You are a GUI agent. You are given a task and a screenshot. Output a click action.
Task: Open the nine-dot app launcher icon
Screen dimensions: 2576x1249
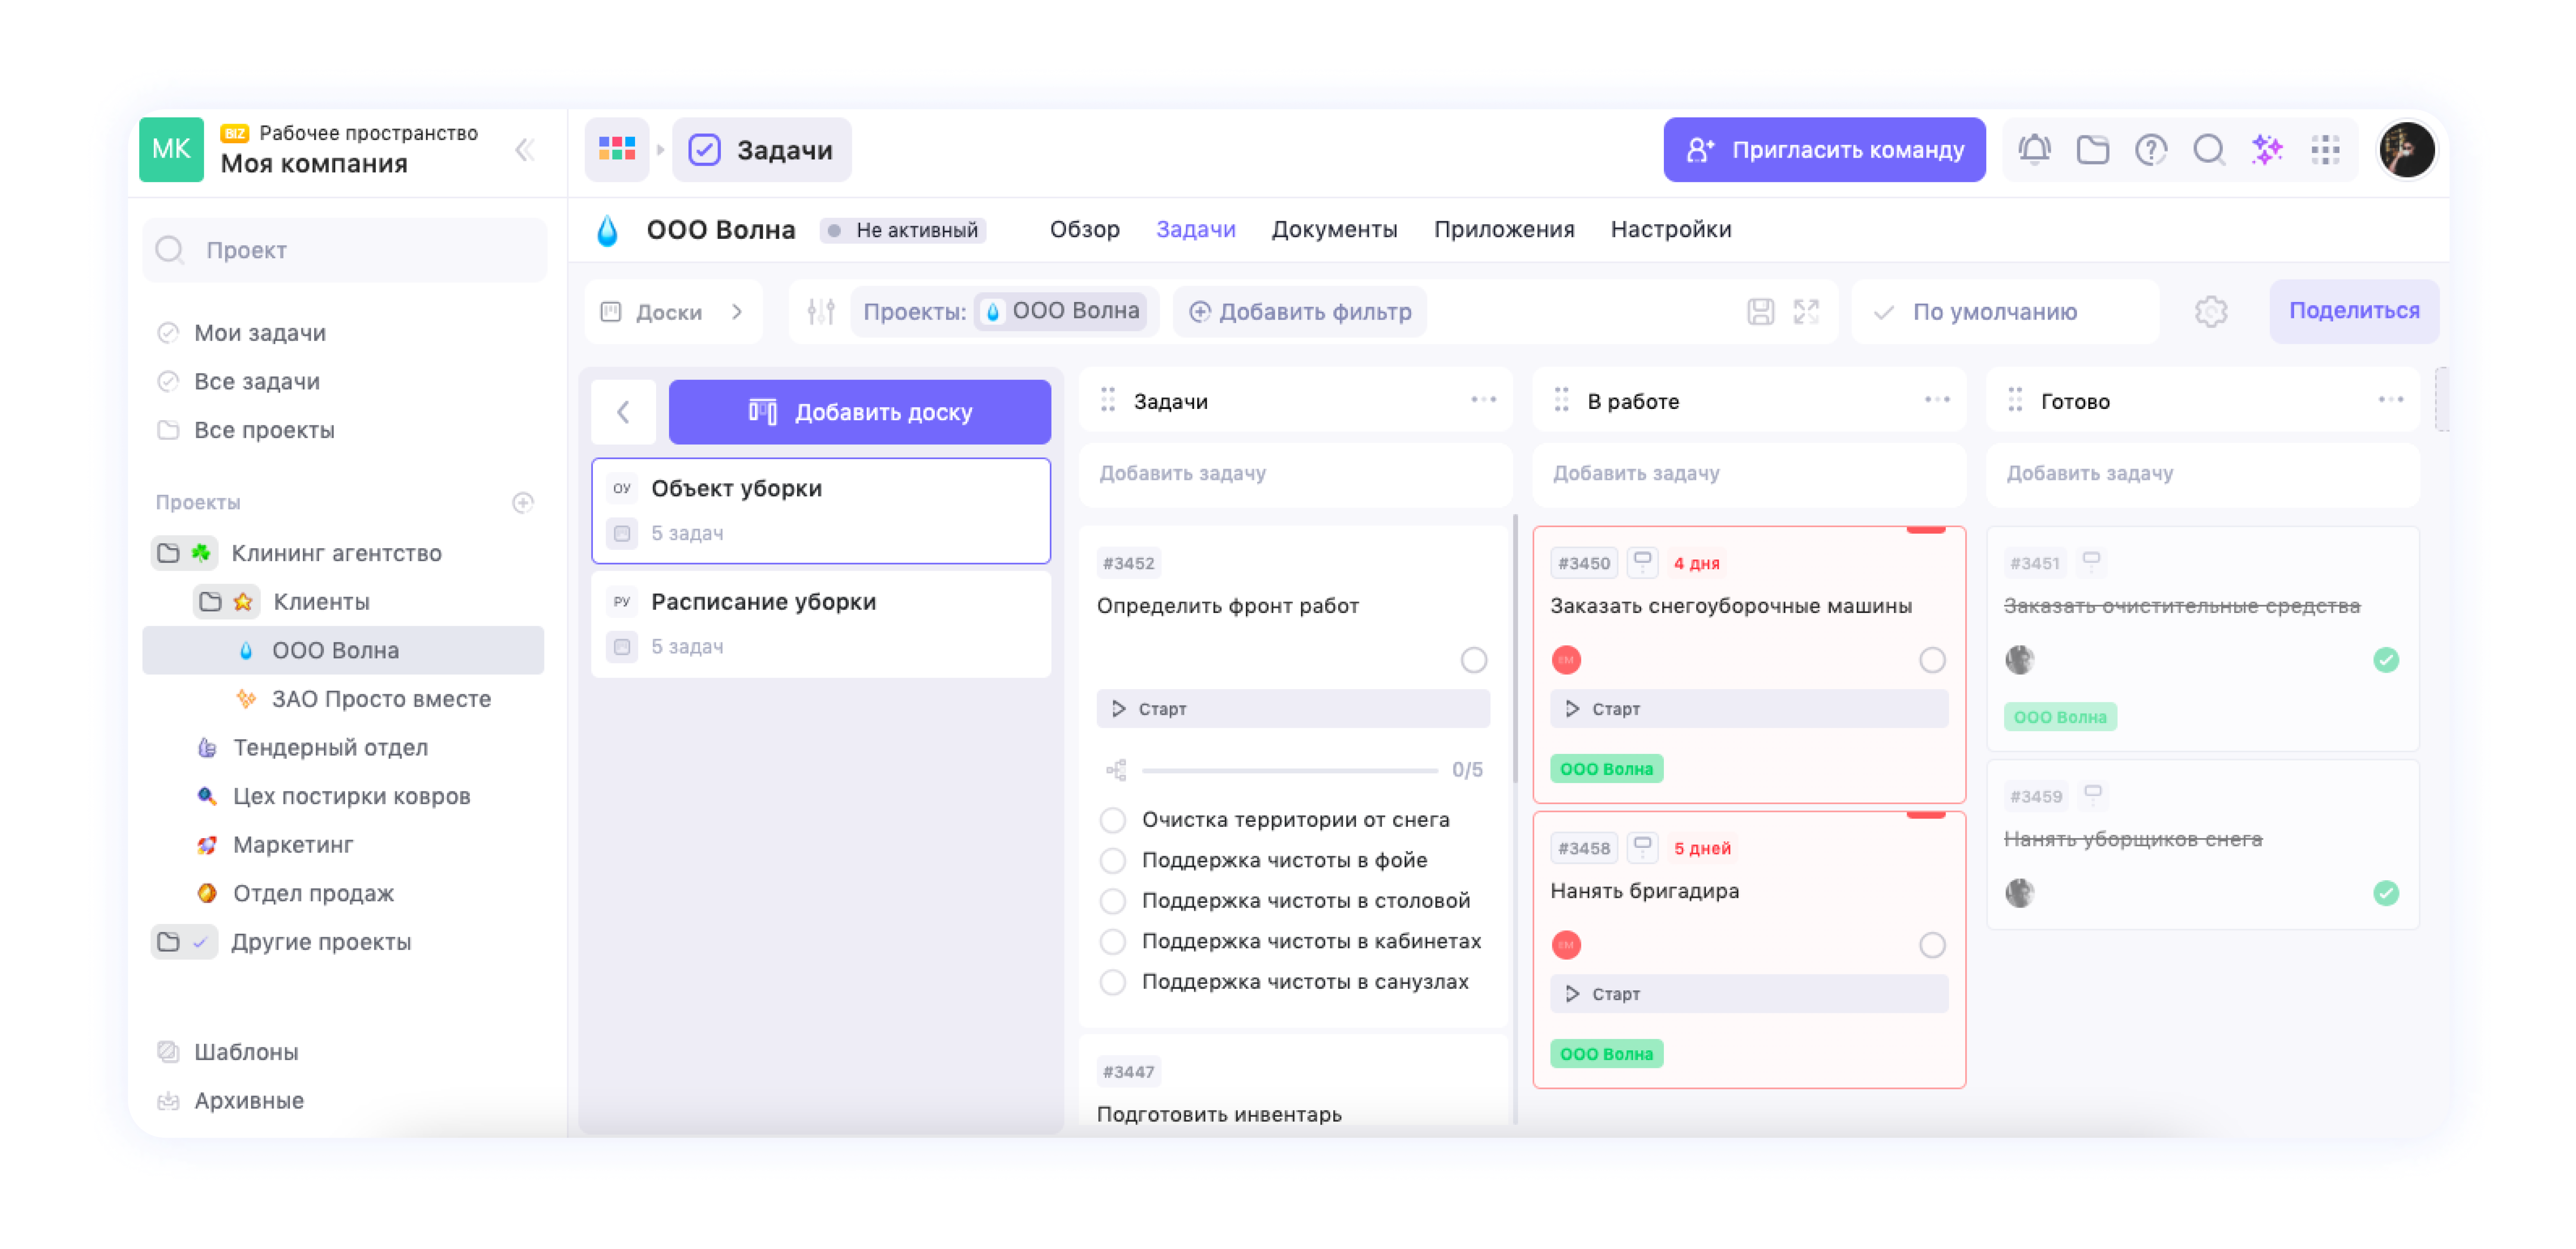tap(2325, 150)
